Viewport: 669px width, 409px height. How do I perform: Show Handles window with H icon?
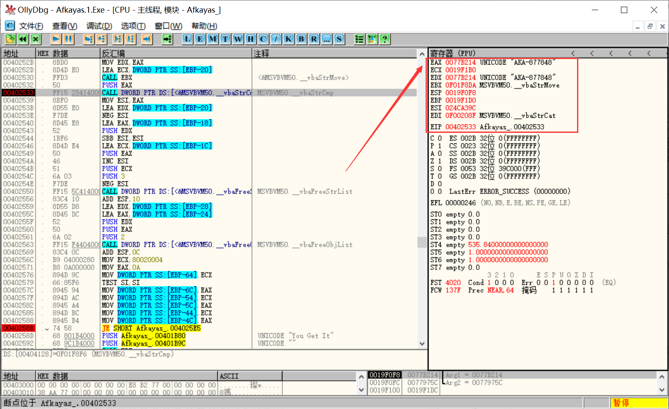(251, 39)
